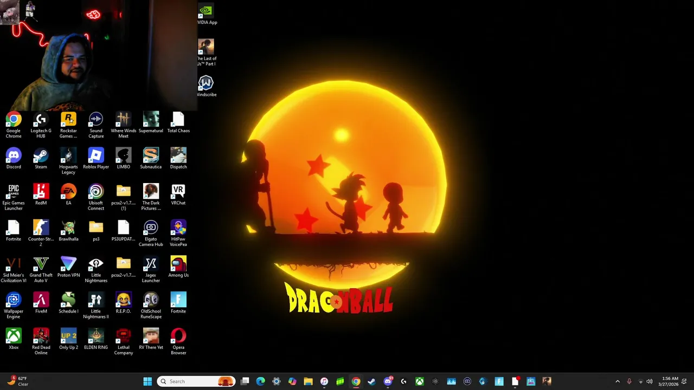Launch Logitech G HUB from desktop
The height and width of the screenshot is (390, 694).
point(41,125)
